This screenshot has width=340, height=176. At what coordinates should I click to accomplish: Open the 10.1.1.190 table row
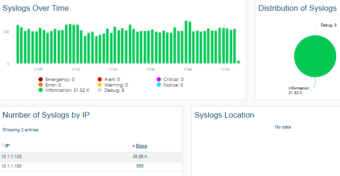pos(91,166)
